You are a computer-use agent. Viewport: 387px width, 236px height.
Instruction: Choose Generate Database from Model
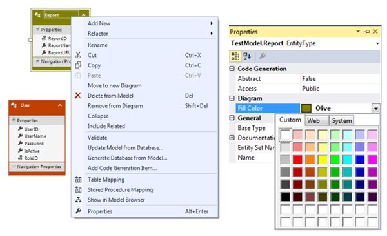[x=152, y=158]
